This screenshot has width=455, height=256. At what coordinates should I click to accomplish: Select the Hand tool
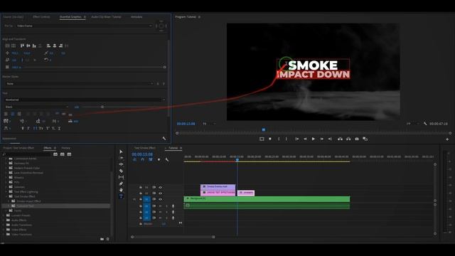pyautogui.click(x=121, y=190)
